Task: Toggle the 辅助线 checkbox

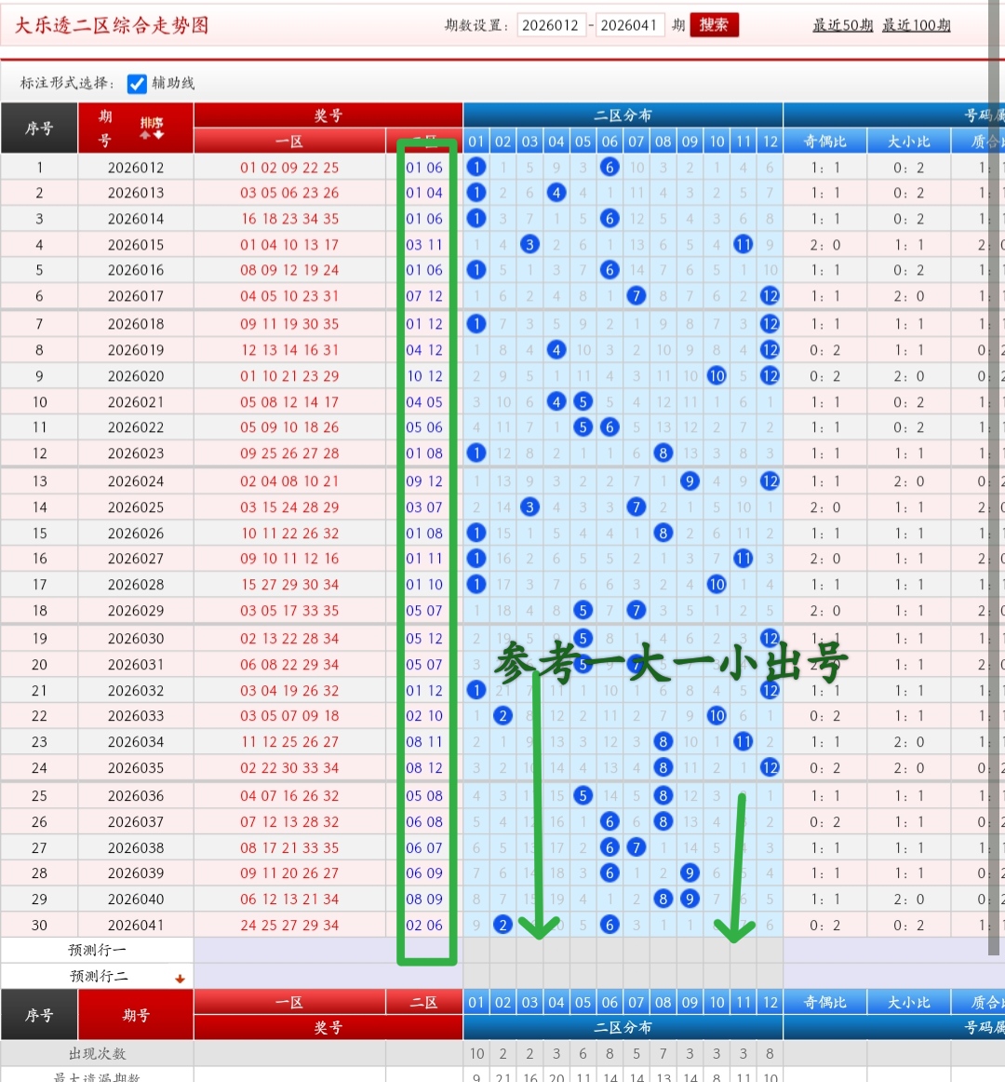Action: 137,84
